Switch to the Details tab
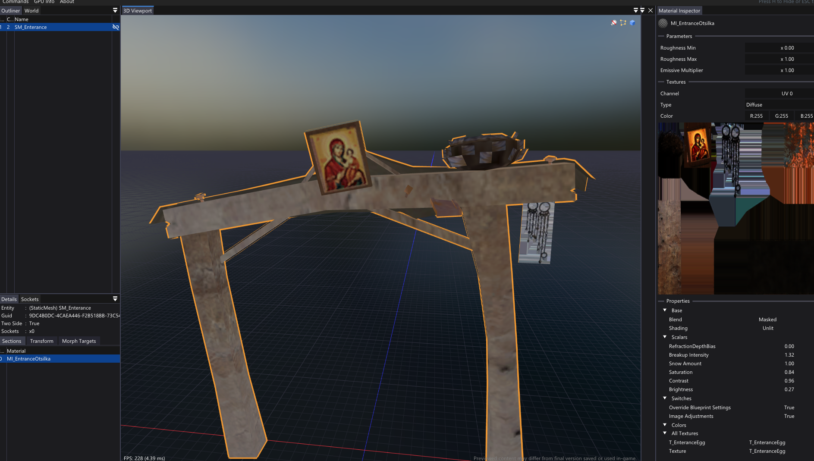This screenshot has width=814, height=461. [x=9, y=299]
